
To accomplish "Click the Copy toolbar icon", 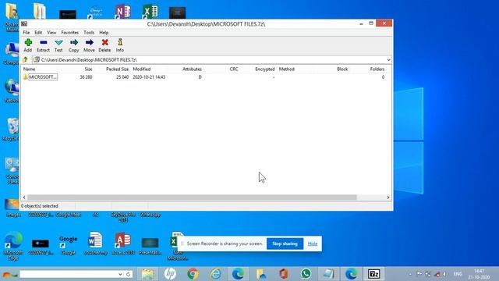I will pos(73,45).
